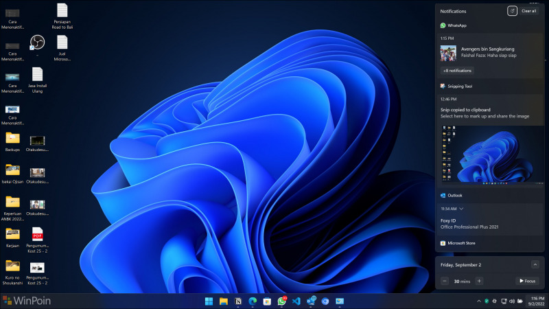Increase focus minutes with plus button
Image resolution: width=549 pixels, height=309 pixels.
(479, 281)
